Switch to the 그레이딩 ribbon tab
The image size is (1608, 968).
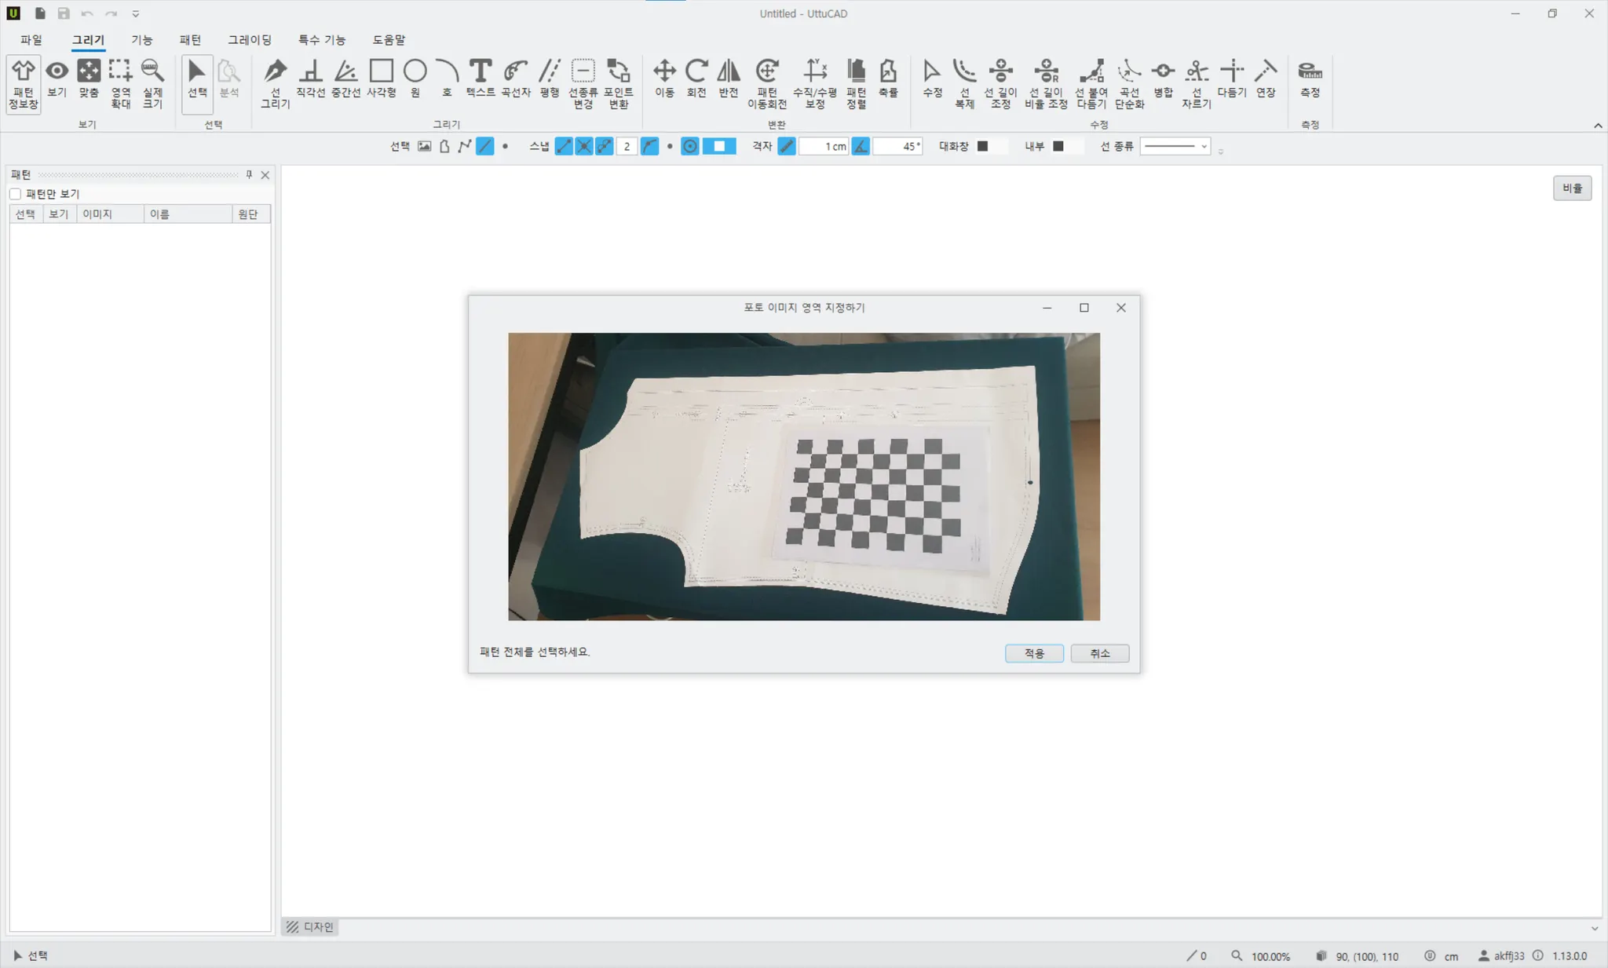(x=250, y=40)
